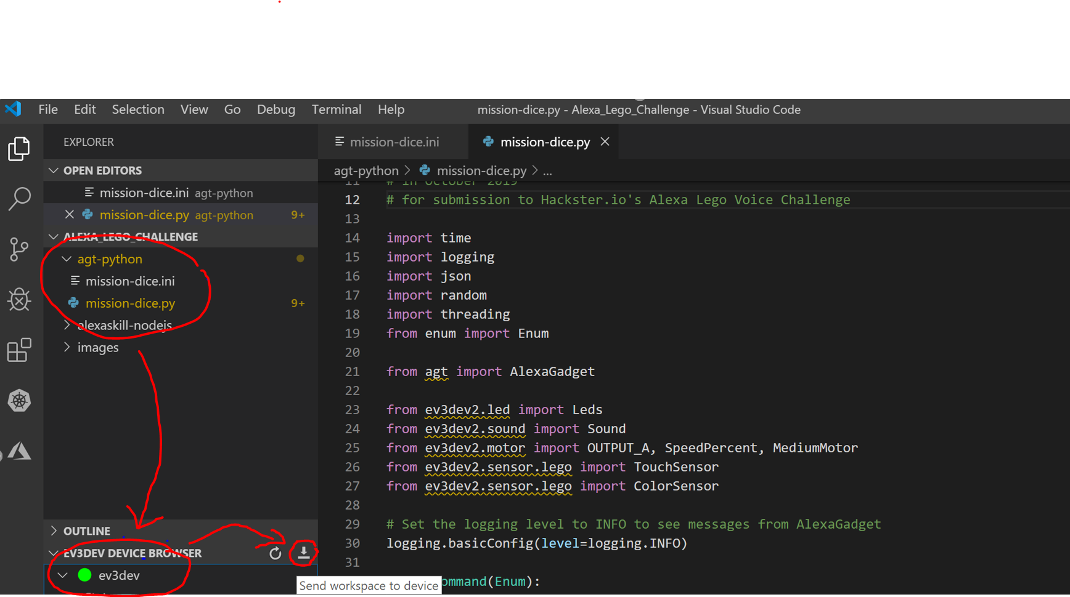Open the Terminal menu

pos(337,110)
